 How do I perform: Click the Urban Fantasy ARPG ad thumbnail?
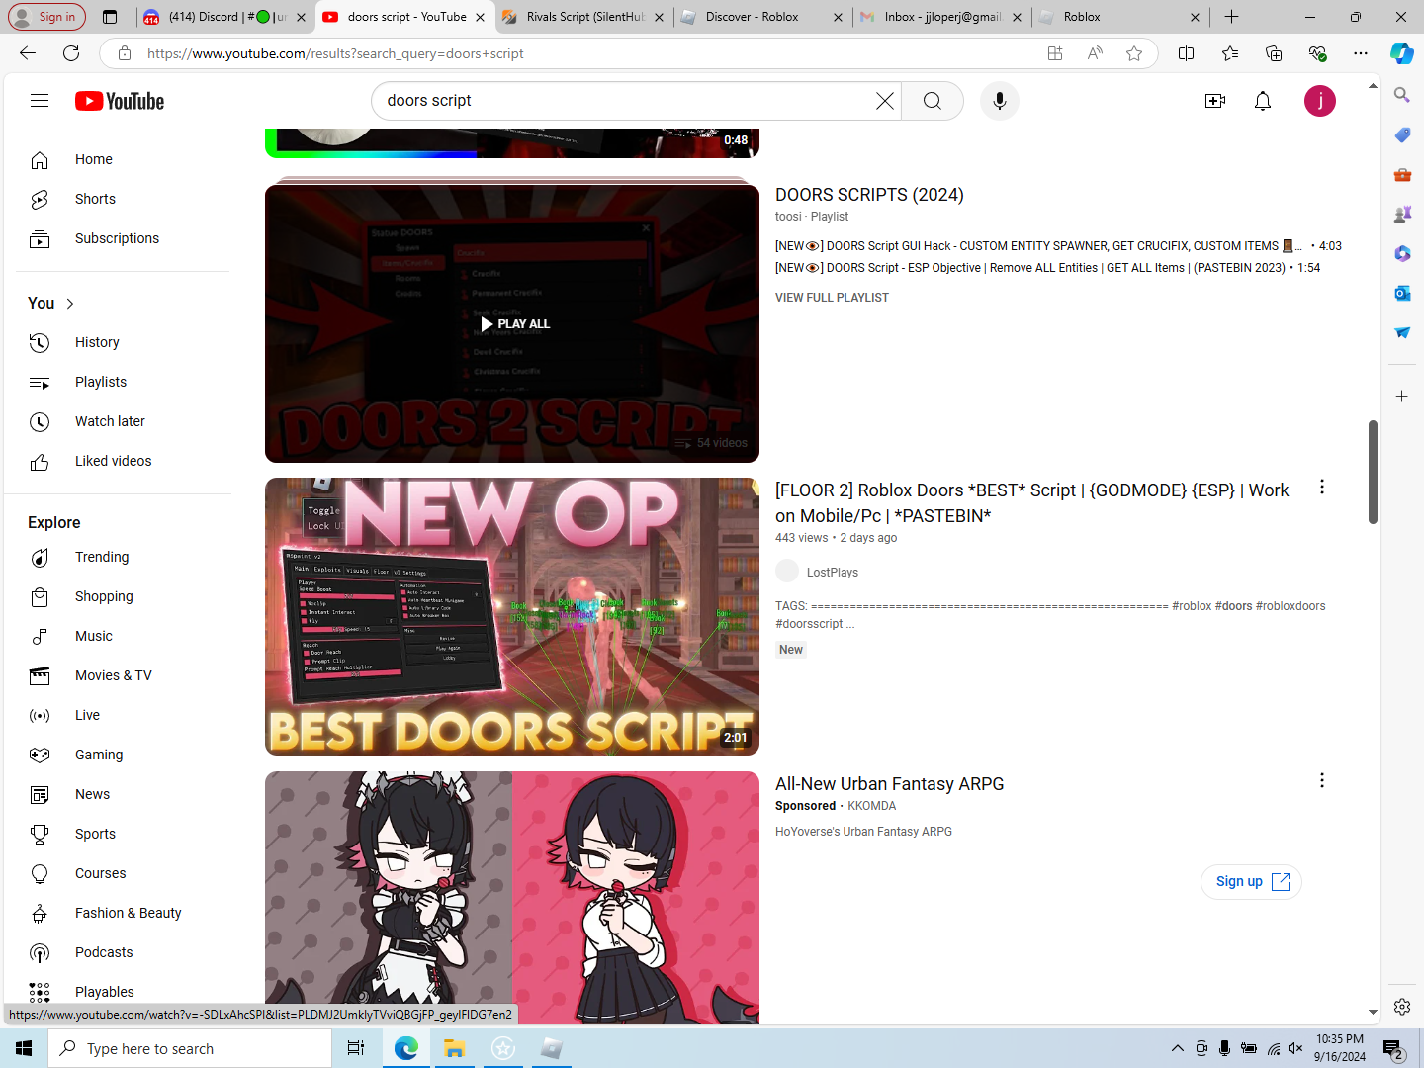(512, 898)
